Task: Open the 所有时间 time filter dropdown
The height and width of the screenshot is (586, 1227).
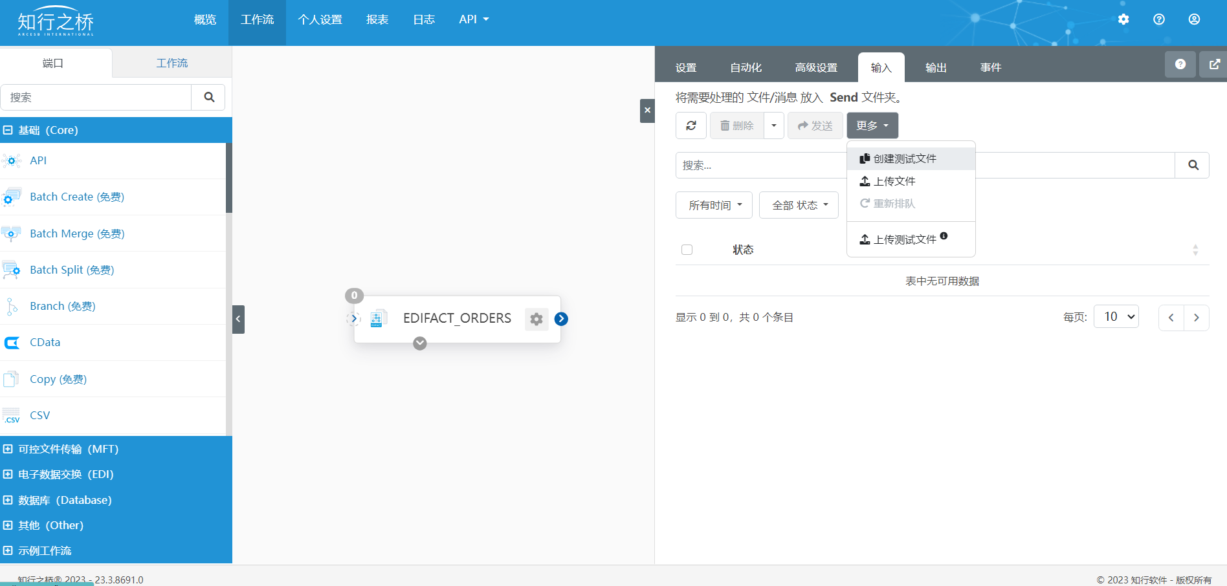Action: (714, 205)
